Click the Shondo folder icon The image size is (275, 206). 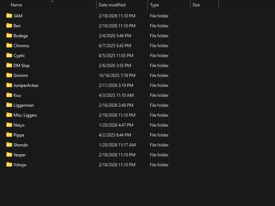[9, 145]
